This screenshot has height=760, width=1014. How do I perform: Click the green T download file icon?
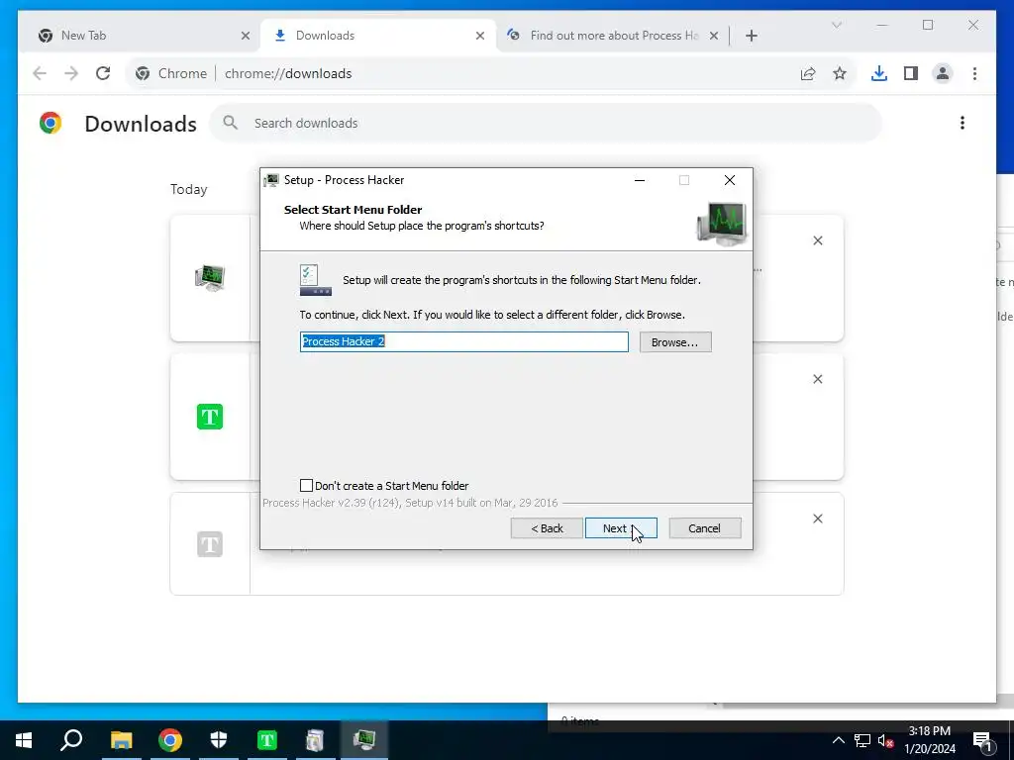pos(210,417)
